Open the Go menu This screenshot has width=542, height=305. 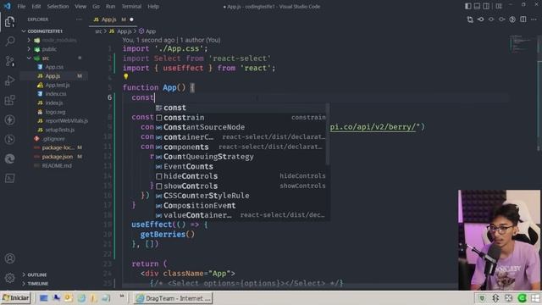(96, 6)
